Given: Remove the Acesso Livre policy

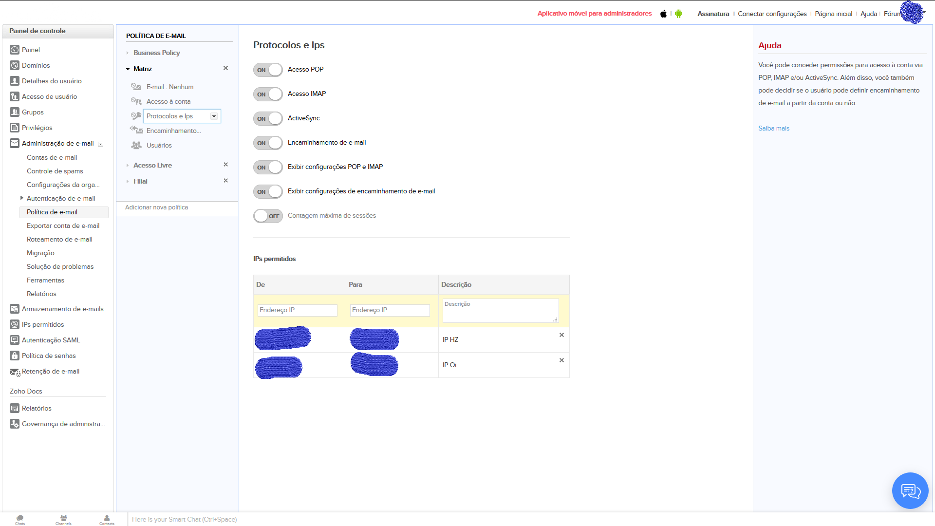Looking at the screenshot, I should tap(225, 165).
